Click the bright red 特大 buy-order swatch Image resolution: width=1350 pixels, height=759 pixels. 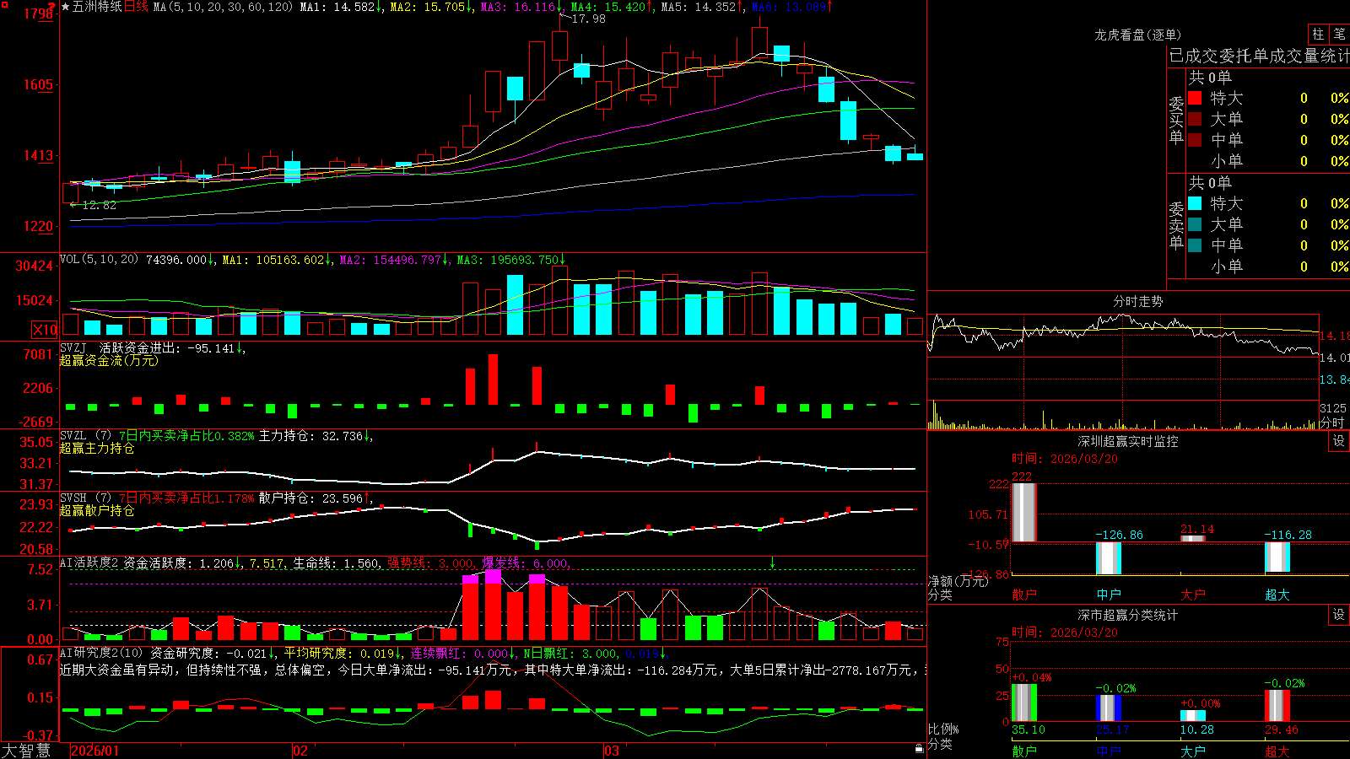(1195, 98)
